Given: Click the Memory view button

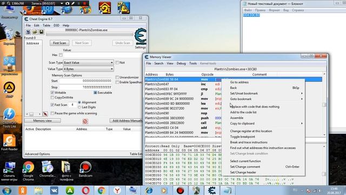Looking at the screenshot, I should tap(43, 121).
